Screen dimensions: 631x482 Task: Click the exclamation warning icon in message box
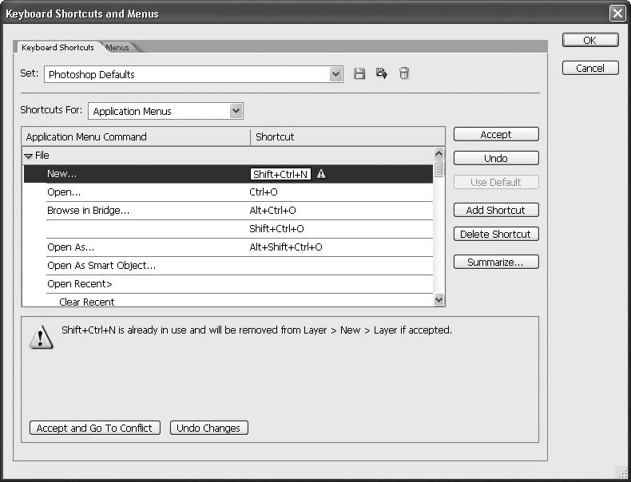coord(41,337)
